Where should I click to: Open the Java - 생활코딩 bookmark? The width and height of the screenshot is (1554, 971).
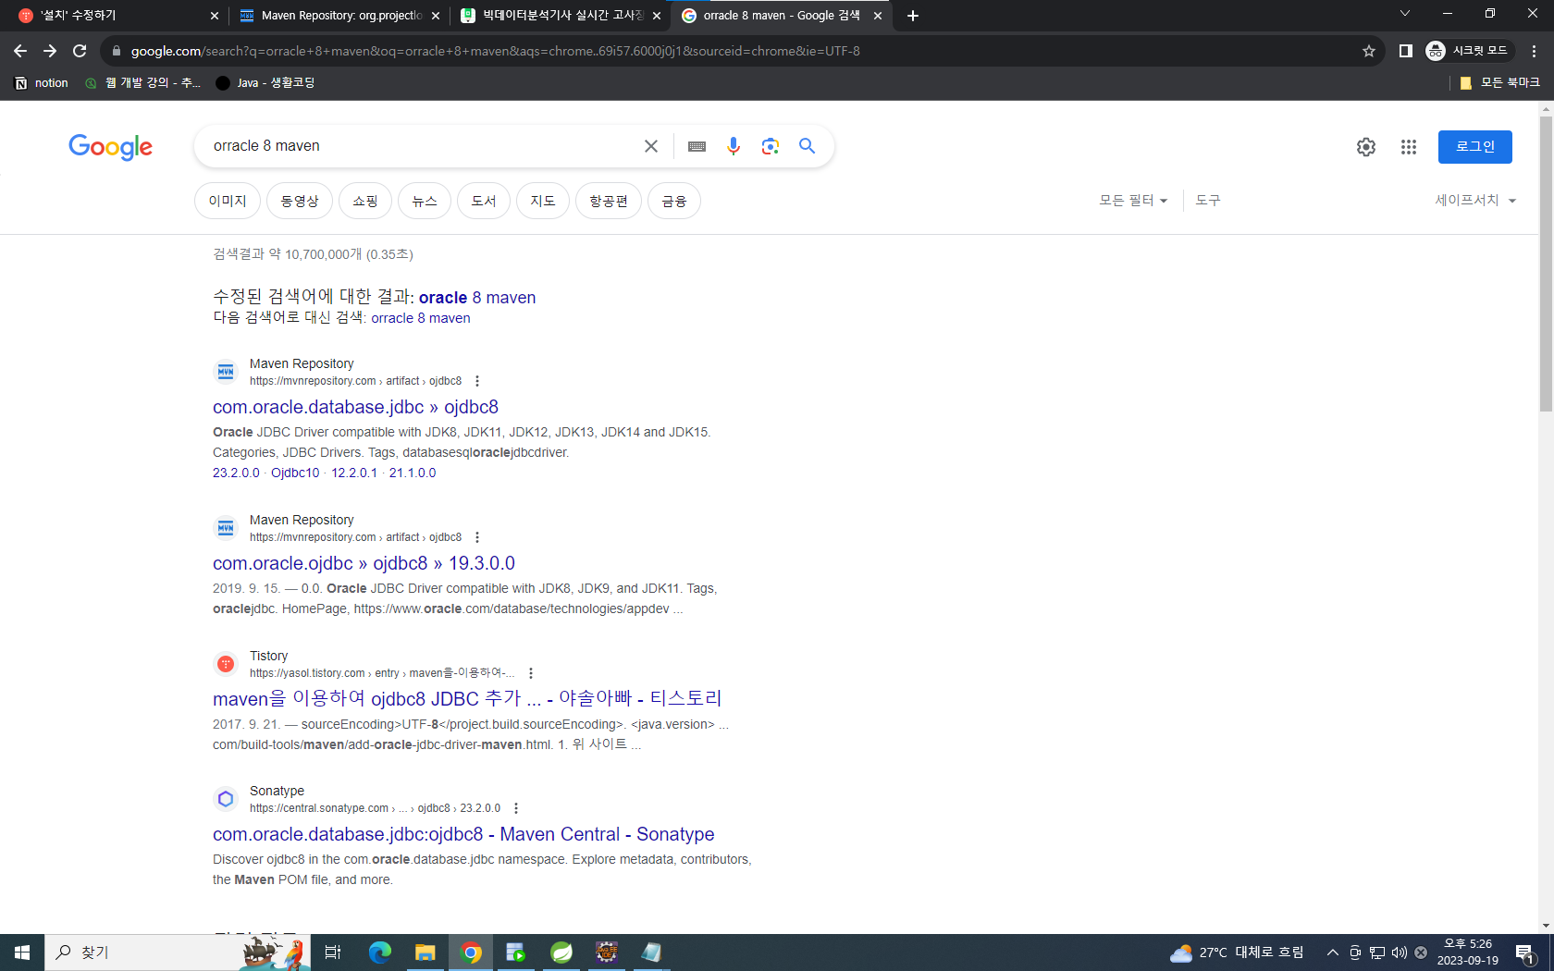coord(265,83)
